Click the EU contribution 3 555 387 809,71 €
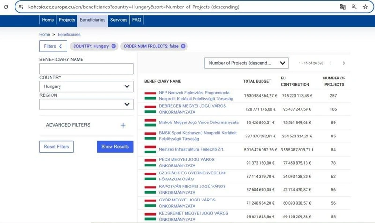The height and width of the screenshot is (223, 375). 297,150
